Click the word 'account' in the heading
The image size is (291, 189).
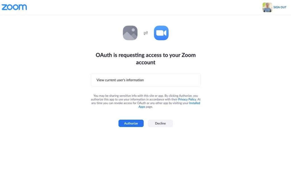click(x=146, y=62)
